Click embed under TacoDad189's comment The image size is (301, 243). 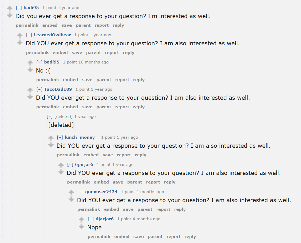pos(70,107)
